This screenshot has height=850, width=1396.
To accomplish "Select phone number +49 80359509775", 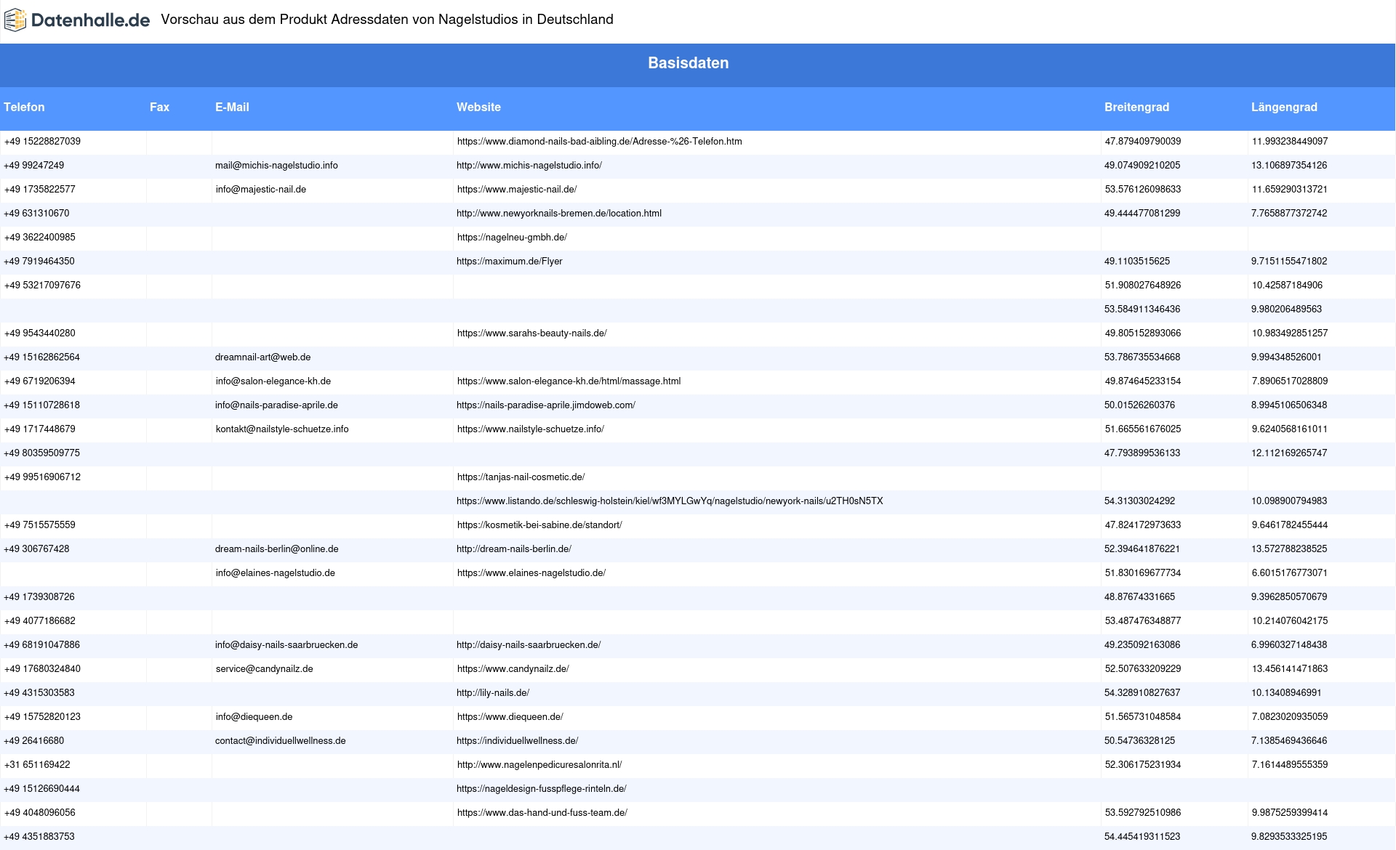I will pyautogui.click(x=42, y=453).
